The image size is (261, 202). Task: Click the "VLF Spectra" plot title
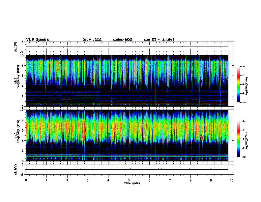click(x=37, y=40)
